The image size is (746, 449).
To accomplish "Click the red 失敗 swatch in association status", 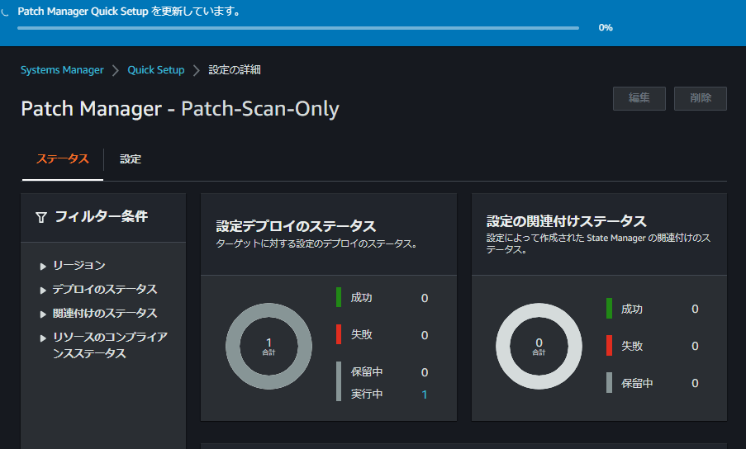I will click(609, 346).
